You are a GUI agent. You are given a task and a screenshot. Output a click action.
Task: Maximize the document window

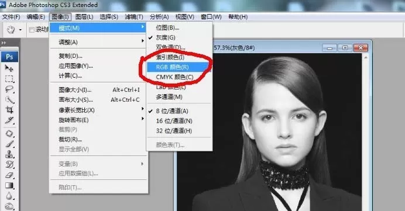pyautogui.click(x=345, y=48)
